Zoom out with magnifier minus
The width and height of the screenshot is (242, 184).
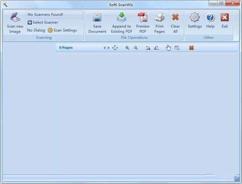pyautogui.click(x=136, y=48)
